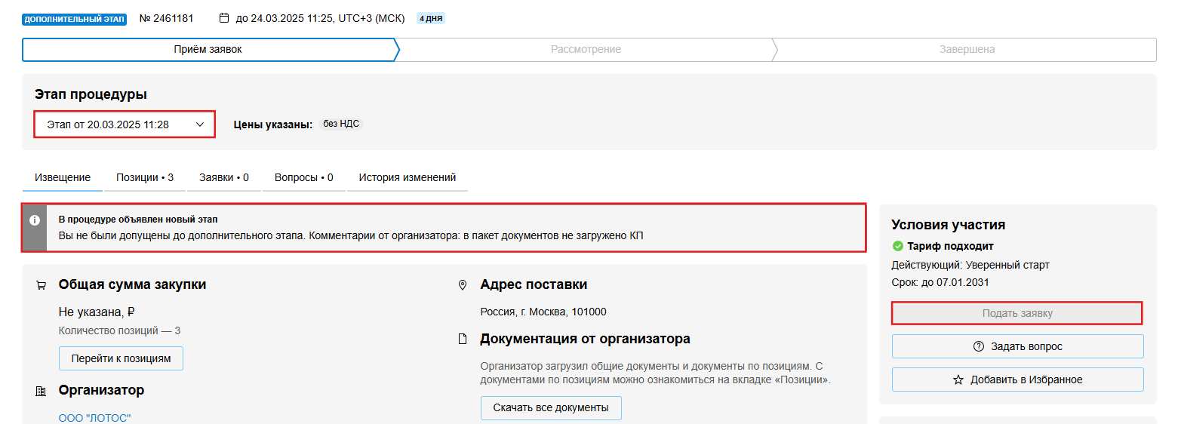The height and width of the screenshot is (424, 1178).
Task: Click the document icon by Документация от организатора
Action: (x=463, y=340)
